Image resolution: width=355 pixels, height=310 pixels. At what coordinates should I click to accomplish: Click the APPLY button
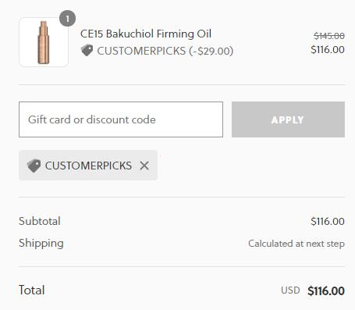coord(288,119)
